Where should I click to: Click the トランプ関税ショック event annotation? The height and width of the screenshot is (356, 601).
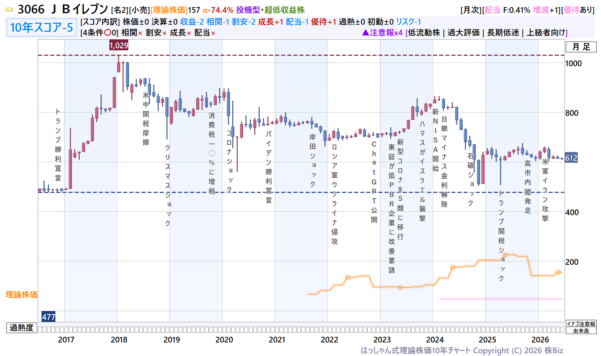pyautogui.click(x=501, y=236)
